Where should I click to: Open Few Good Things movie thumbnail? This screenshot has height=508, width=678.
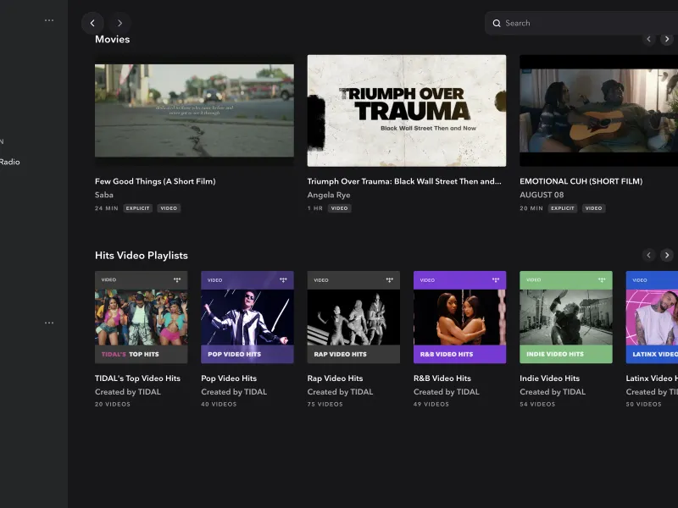[194, 111]
